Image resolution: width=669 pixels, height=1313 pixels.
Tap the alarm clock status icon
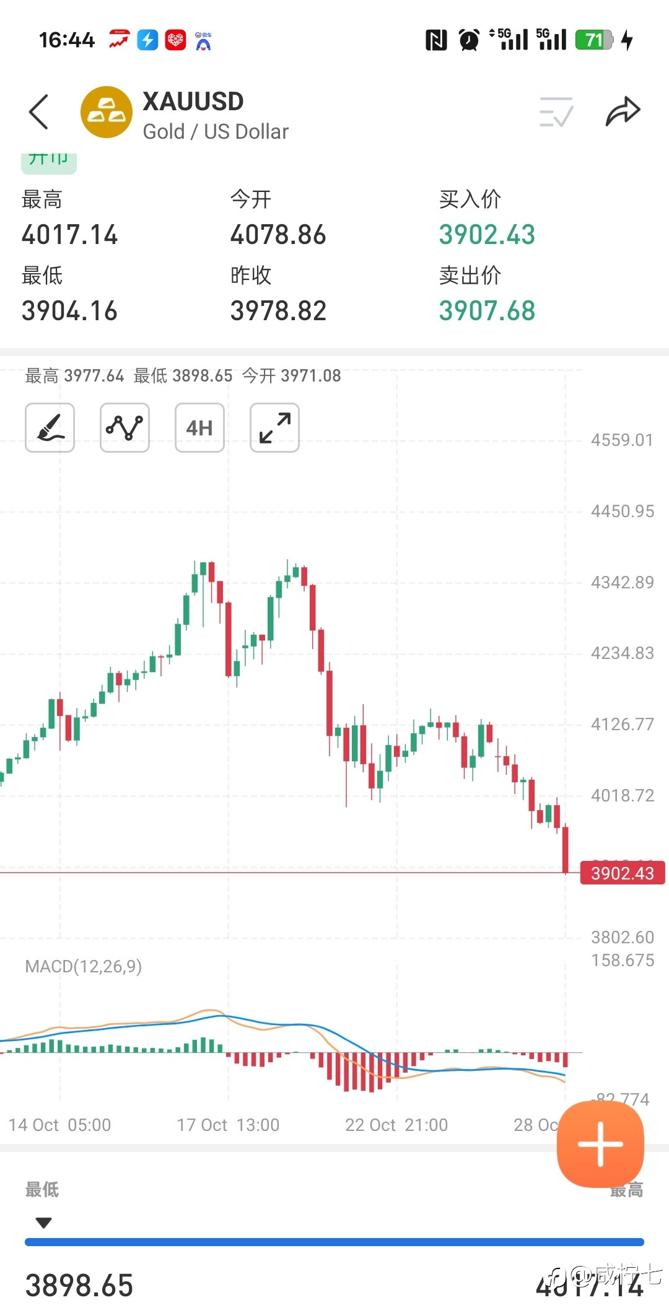tap(469, 40)
